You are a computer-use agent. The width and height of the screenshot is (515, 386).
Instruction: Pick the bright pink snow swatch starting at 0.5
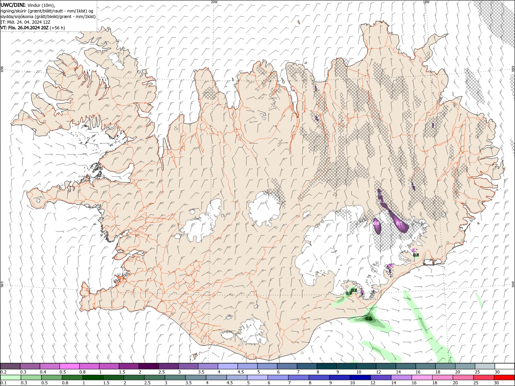69,366
